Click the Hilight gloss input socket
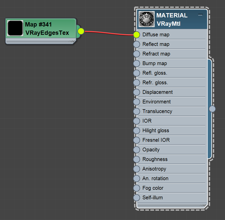Image resolution: width=225 pixels, height=220 pixels. click(x=136, y=131)
